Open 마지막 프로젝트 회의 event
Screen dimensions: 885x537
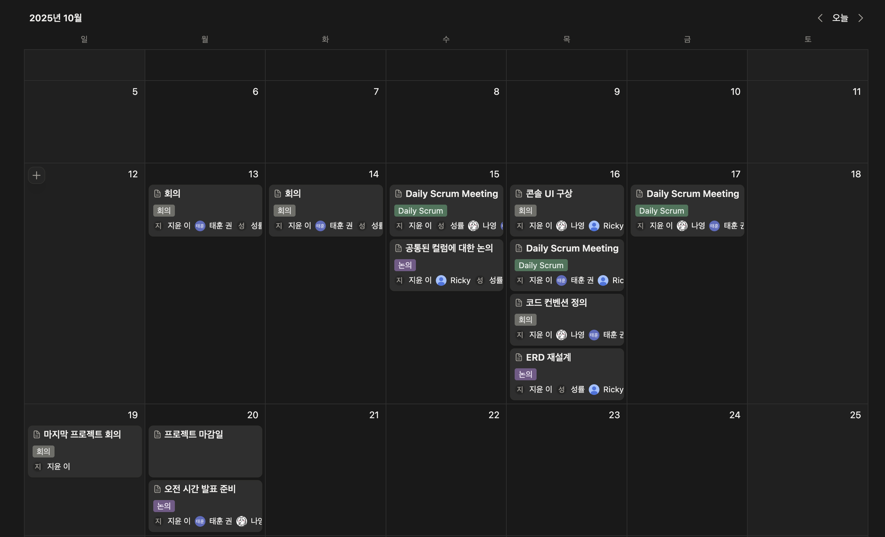tap(82, 434)
